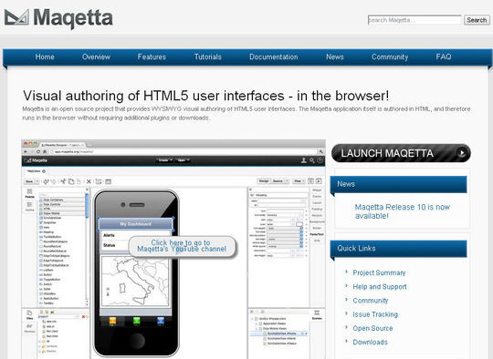Go to the Overview page
Image resolution: width=493 pixels, height=359 pixels.
click(96, 56)
